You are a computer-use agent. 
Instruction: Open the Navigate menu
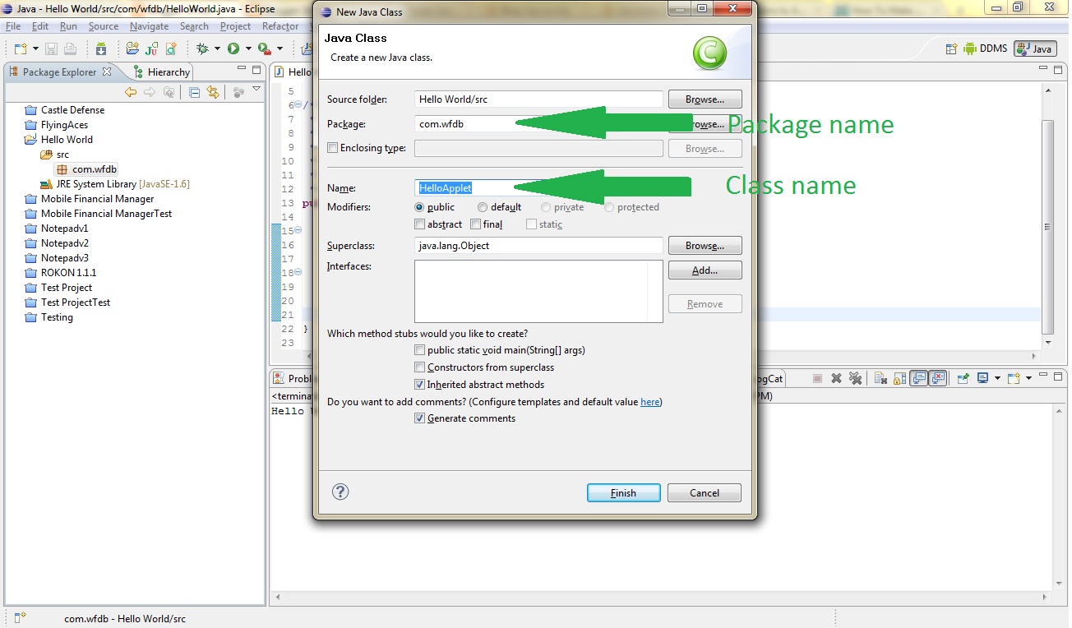coord(149,26)
